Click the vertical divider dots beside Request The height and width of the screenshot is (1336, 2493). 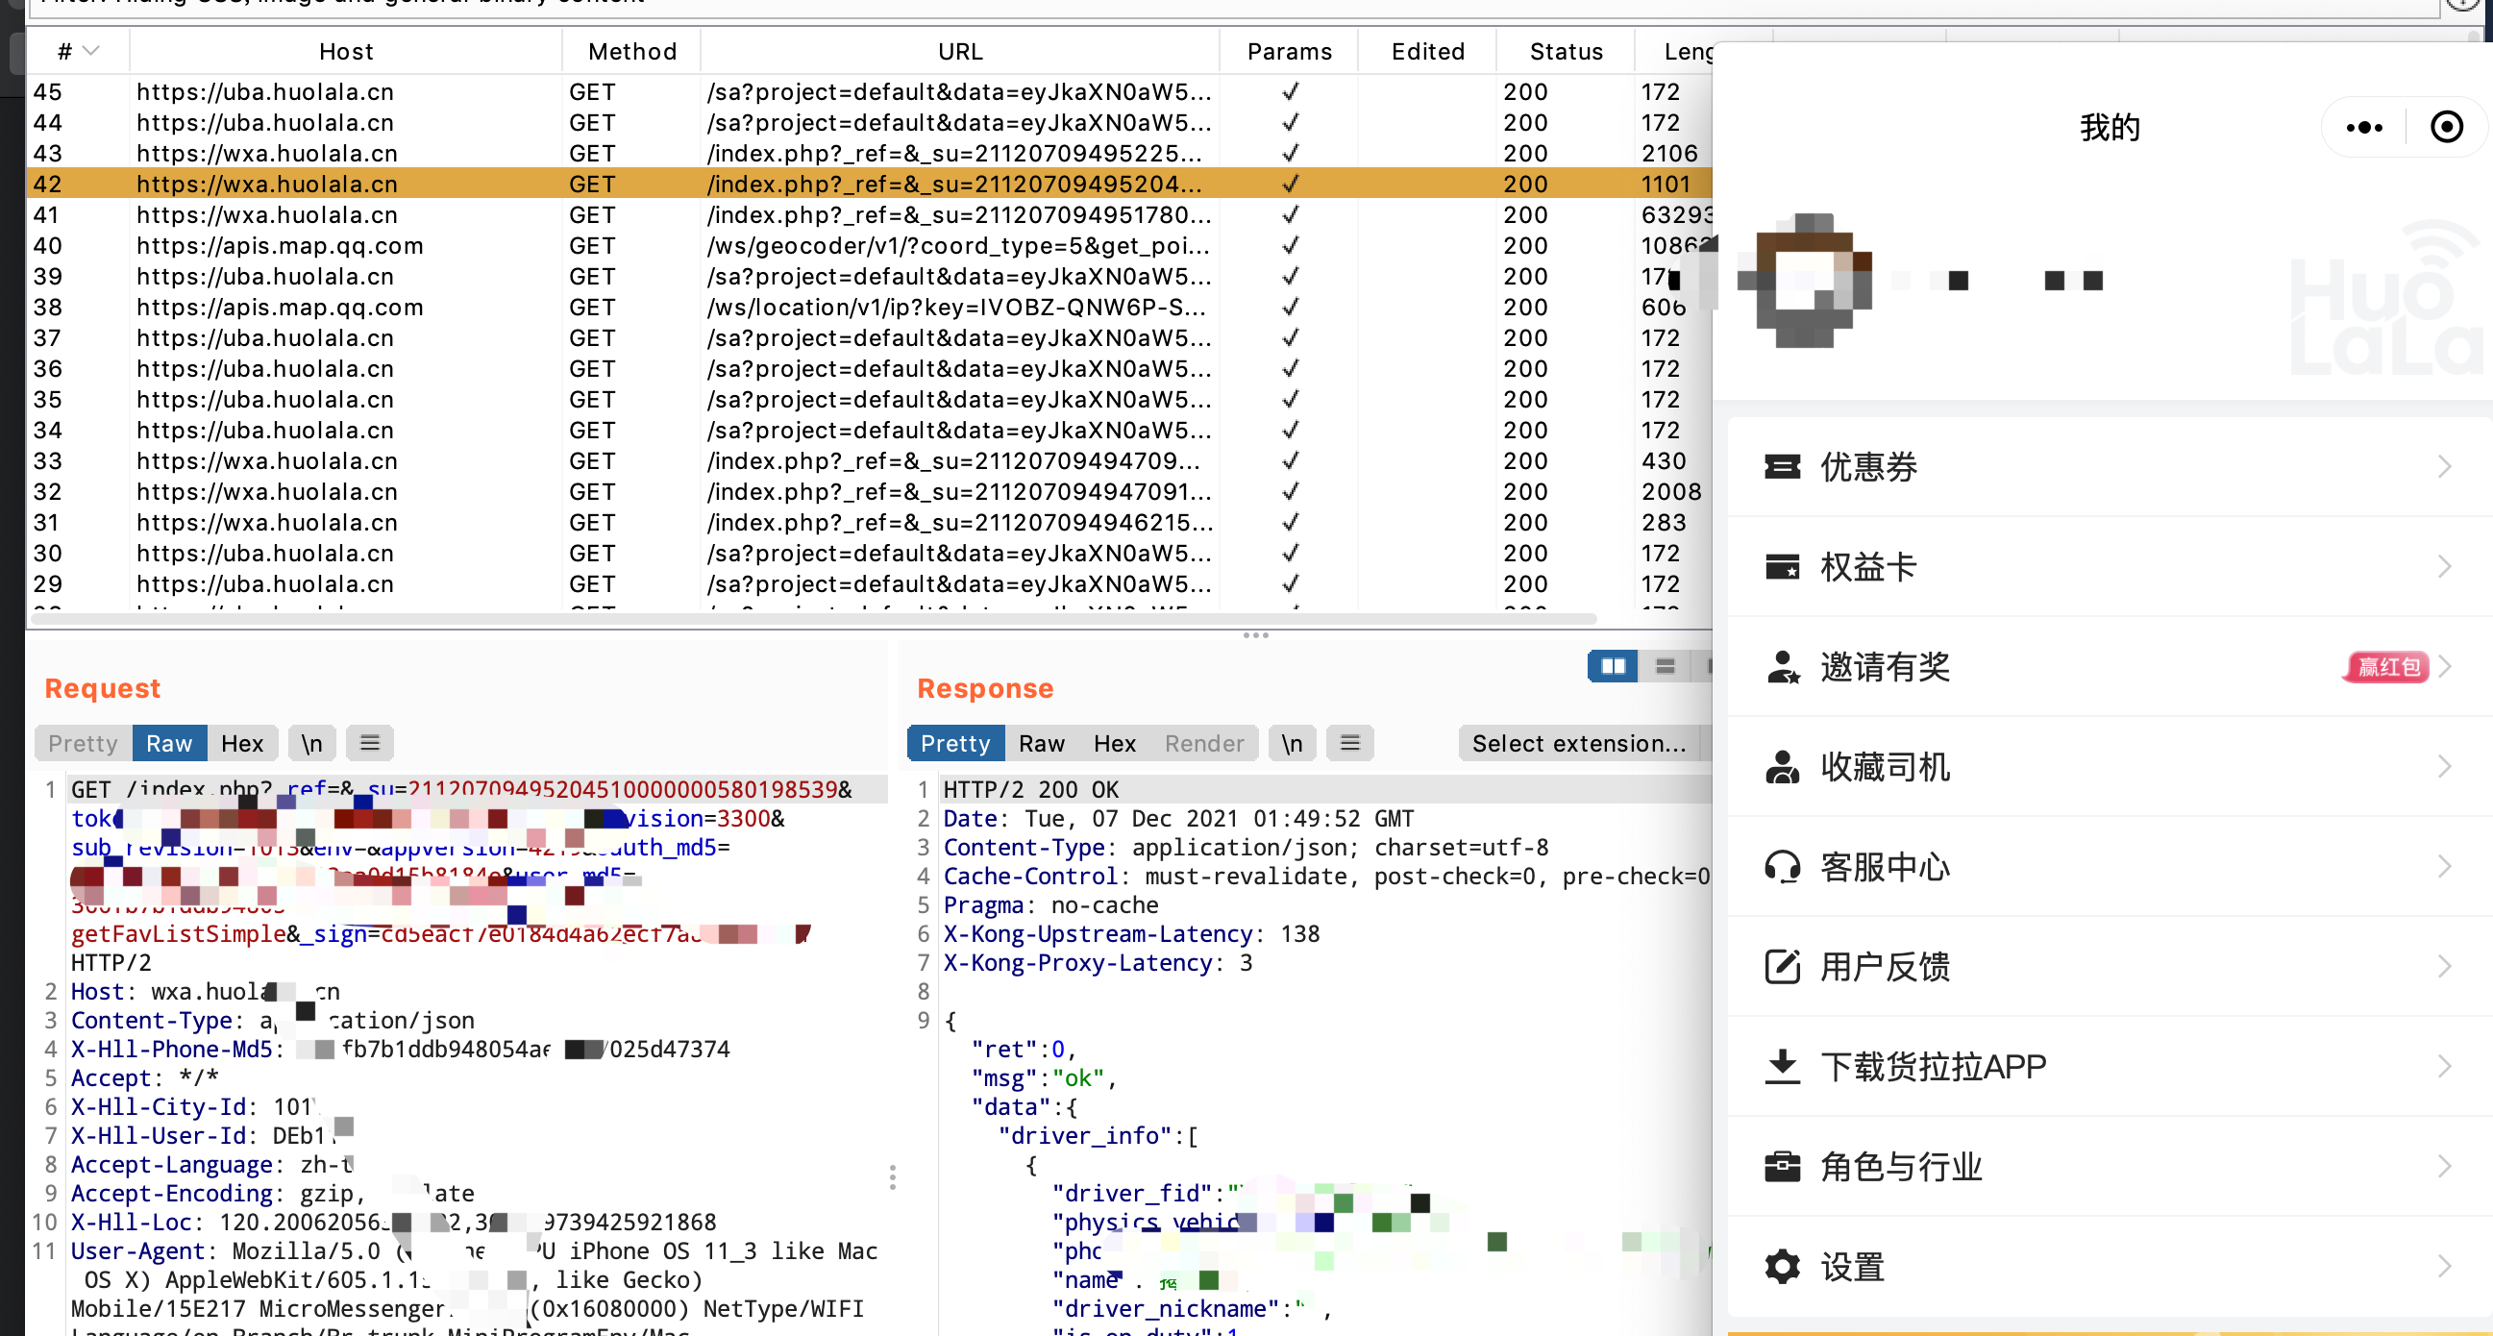click(892, 1176)
